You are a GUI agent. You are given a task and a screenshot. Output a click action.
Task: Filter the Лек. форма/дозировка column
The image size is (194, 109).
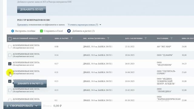[108, 38]
